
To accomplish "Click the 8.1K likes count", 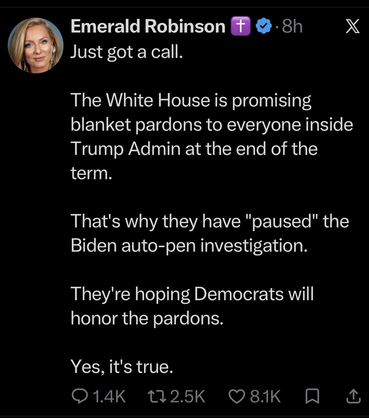I will click(x=265, y=396).
